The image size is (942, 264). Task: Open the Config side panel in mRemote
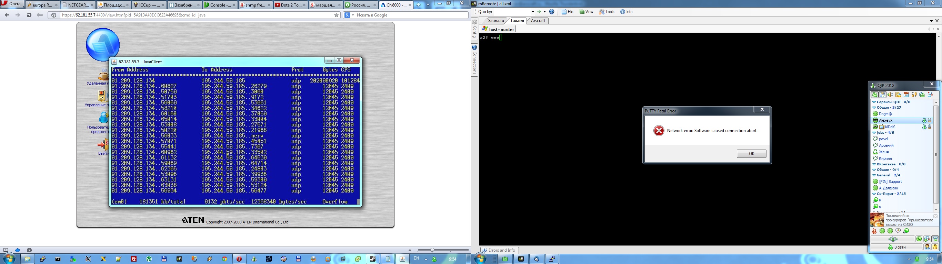(x=475, y=29)
